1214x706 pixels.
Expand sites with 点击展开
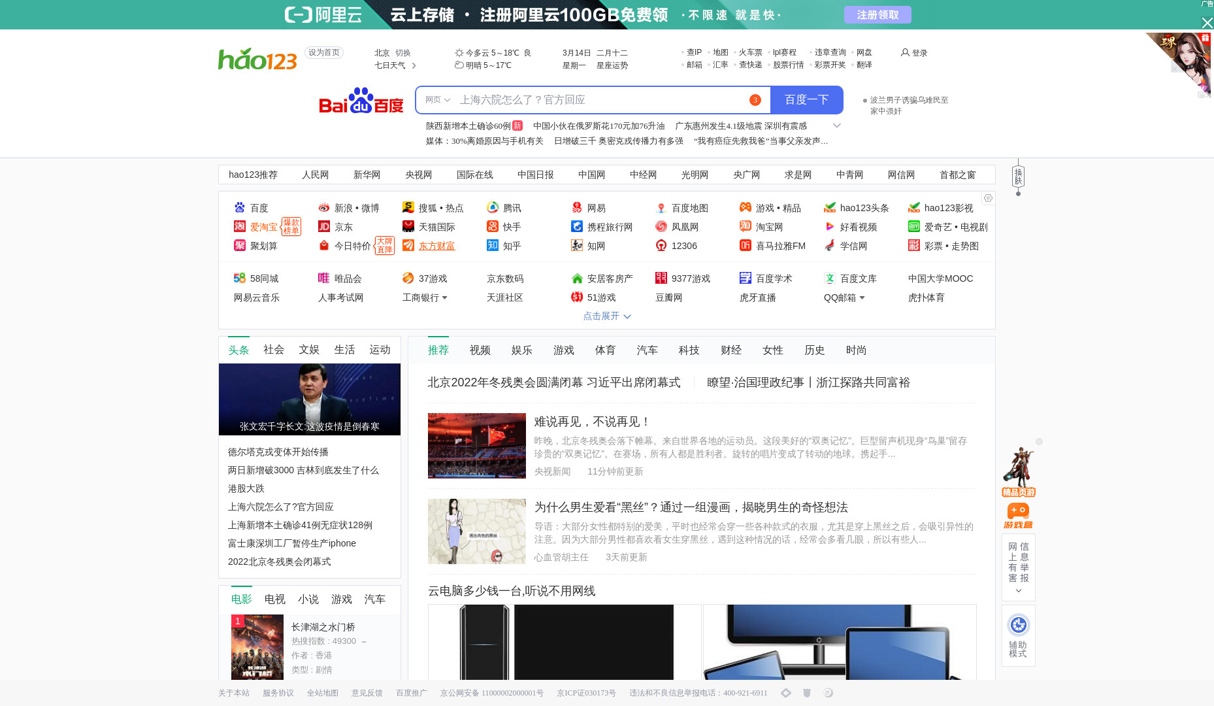tap(607, 316)
